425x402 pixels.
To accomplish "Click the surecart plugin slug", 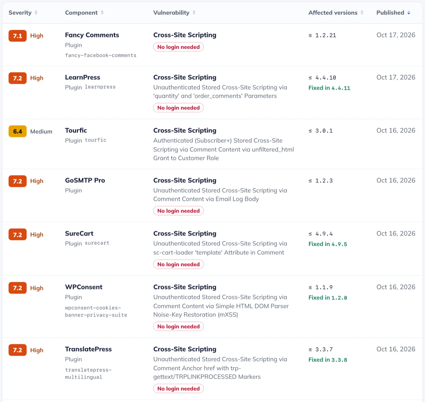I will coord(97,243).
